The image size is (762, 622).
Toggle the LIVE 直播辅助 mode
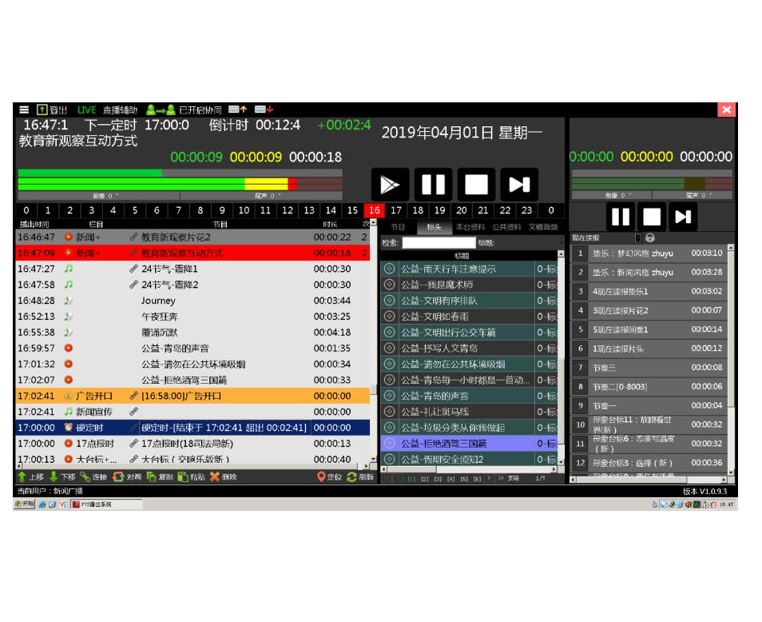pos(107,110)
